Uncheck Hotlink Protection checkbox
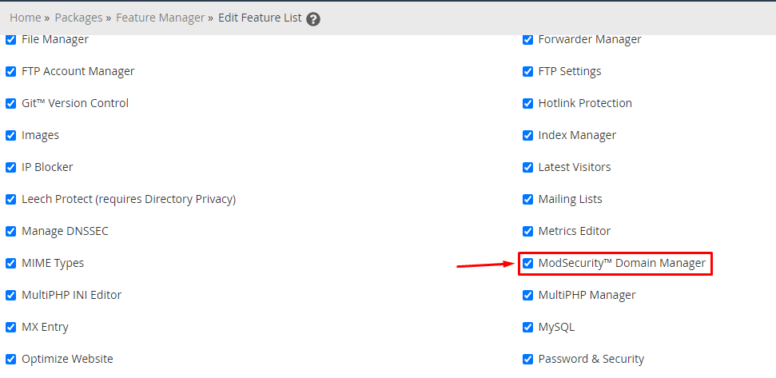 528,104
